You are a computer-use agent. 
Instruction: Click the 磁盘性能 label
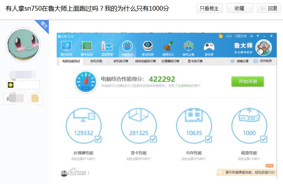click(x=249, y=153)
